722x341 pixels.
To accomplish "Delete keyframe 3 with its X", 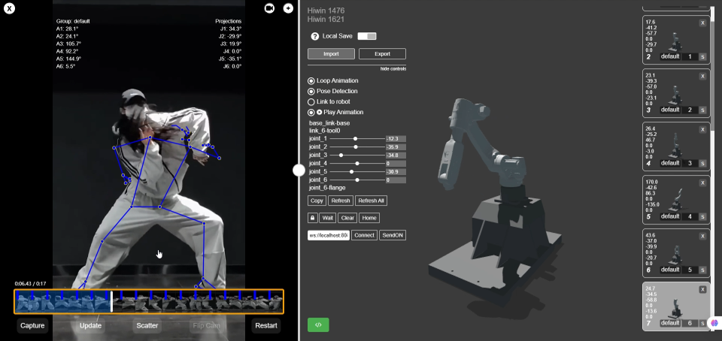I will 702,77.
